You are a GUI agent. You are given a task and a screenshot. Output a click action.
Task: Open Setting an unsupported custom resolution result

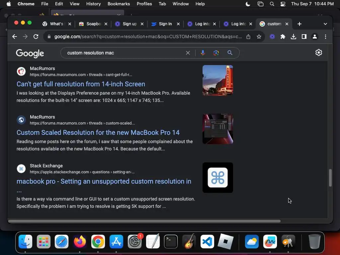[x=104, y=181]
